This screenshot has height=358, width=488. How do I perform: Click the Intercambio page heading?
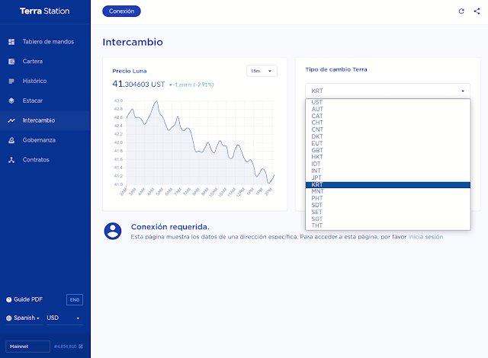133,42
